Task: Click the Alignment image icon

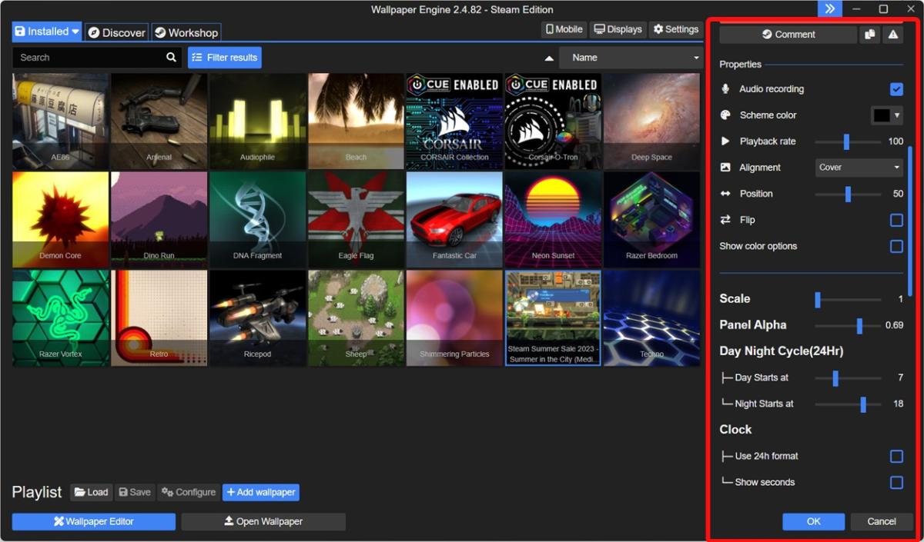Action: (x=725, y=167)
